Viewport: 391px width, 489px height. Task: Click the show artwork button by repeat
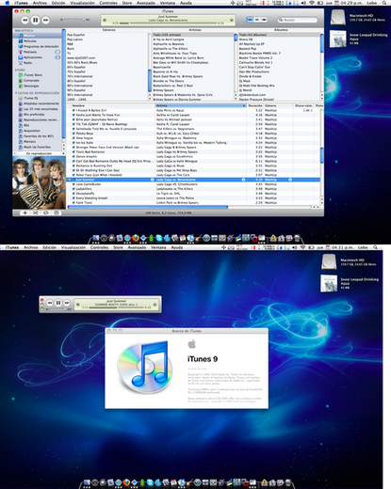click(57, 213)
